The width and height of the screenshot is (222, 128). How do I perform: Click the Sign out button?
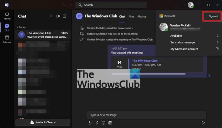click(x=213, y=16)
